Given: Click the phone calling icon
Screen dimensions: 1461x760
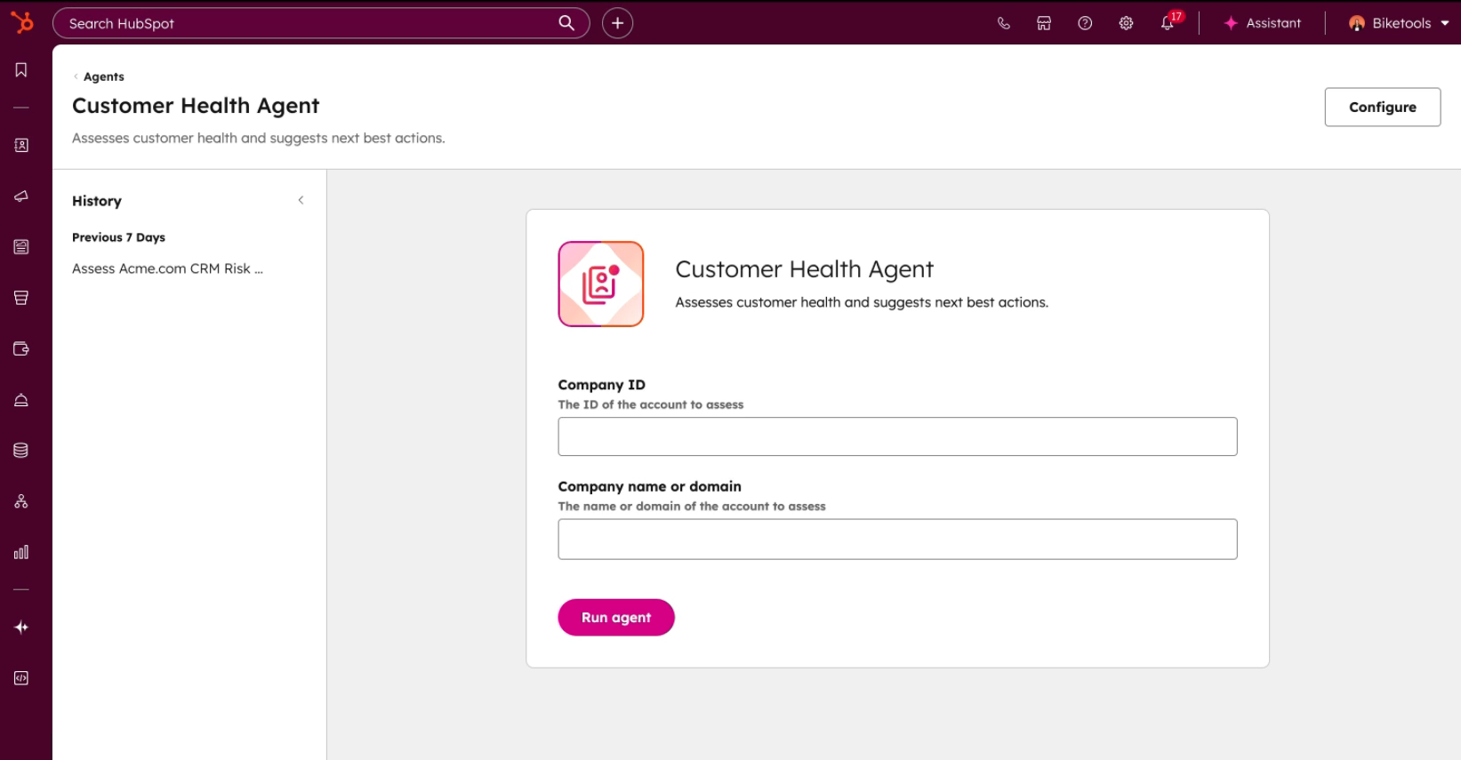Looking at the screenshot, I should 1003,23.
